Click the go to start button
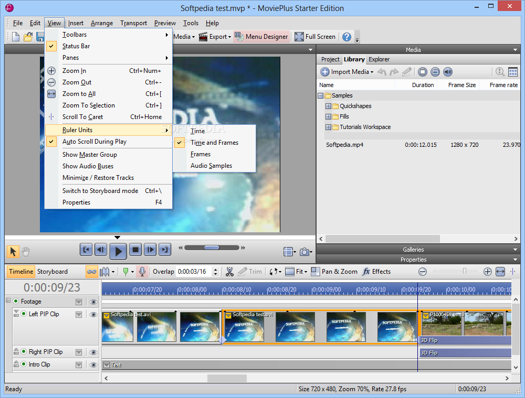 point(86,250)
